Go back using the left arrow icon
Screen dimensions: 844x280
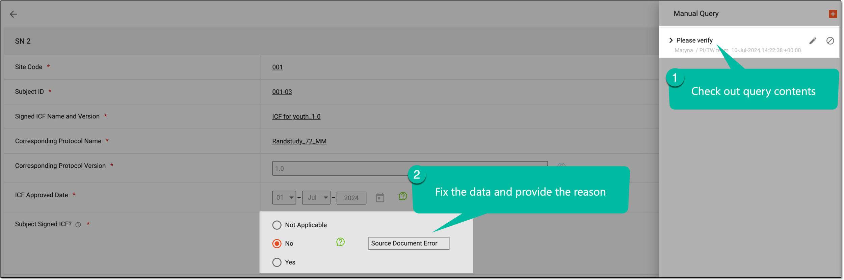point(13,14)
